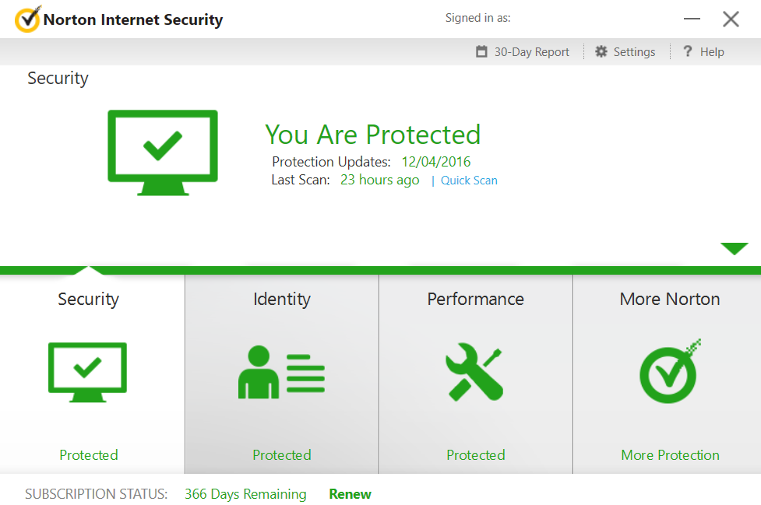Switch to the Security tab label
The image size is (761, 505).
click(88, 300)
